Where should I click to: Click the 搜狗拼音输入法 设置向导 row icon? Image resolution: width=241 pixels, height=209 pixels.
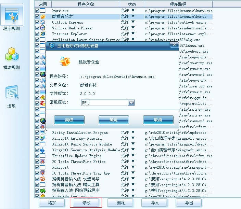pyautogui.click(x=43, y=179)
